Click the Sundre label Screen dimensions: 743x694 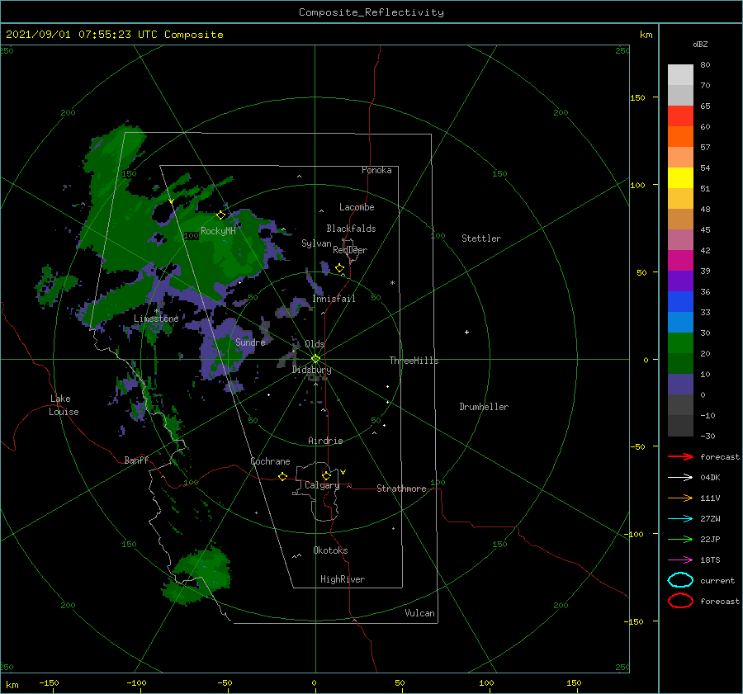(x=250, y=342)
